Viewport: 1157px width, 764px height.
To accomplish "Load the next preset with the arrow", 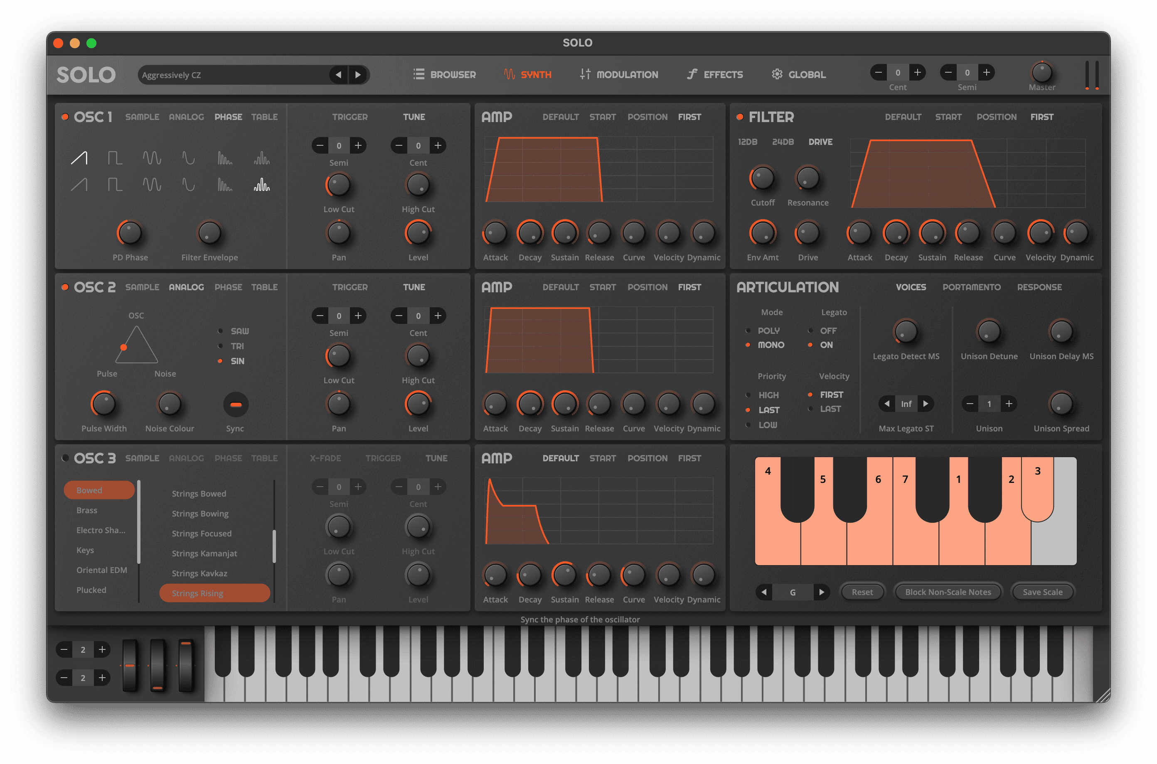I will coord(359,75).
